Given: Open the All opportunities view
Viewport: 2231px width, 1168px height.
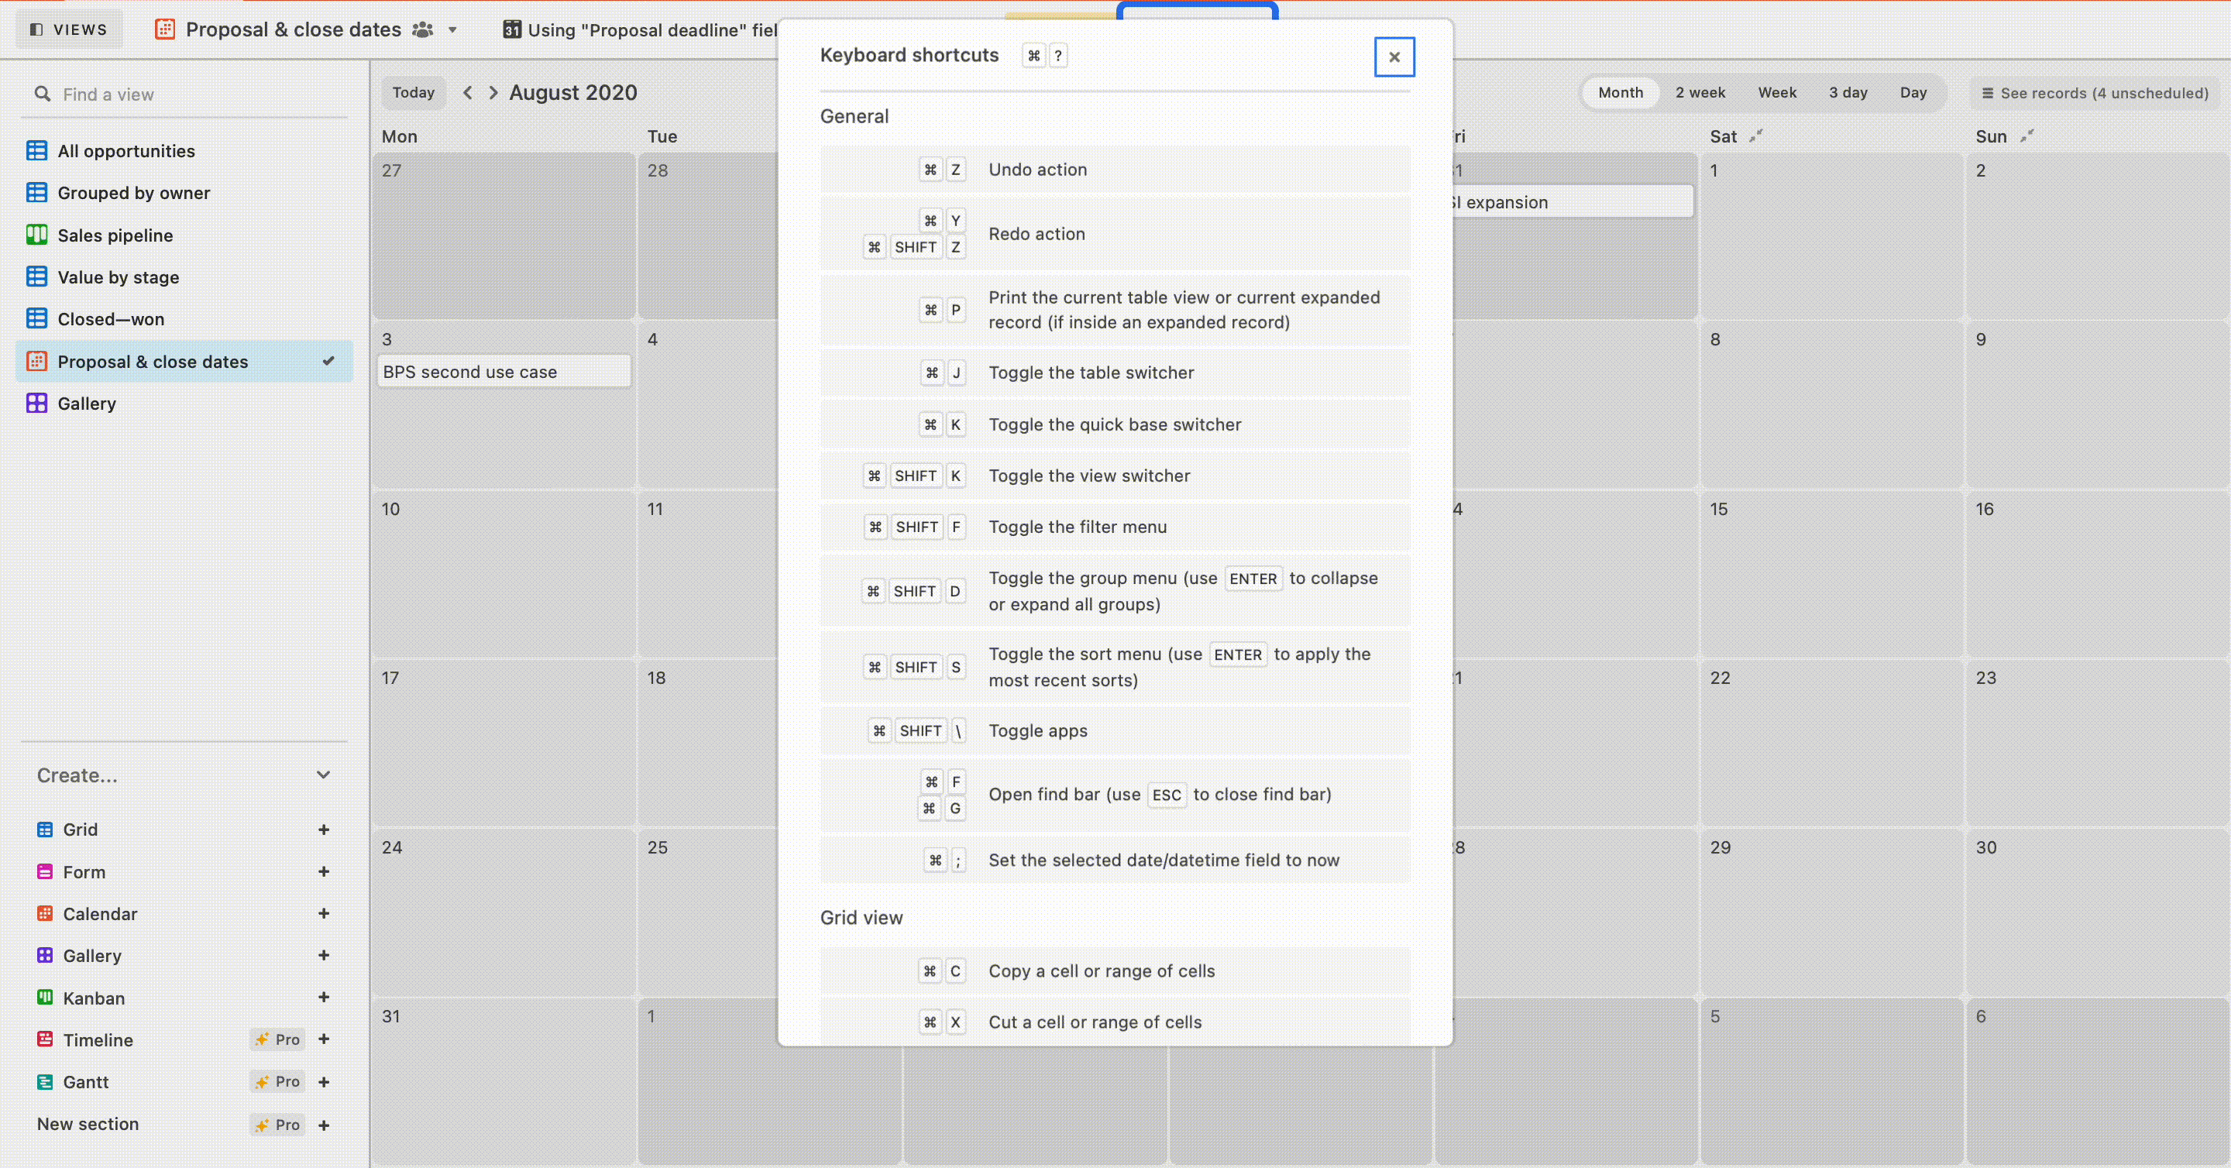Looking at the screenshot, I should click(x=184, y=151).
